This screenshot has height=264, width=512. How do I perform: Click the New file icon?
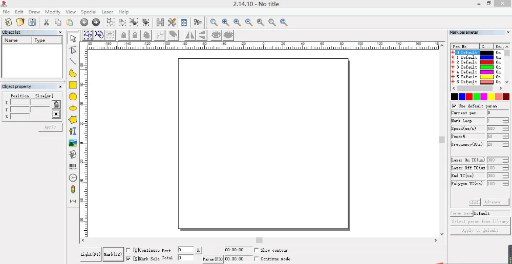(8, 22)
